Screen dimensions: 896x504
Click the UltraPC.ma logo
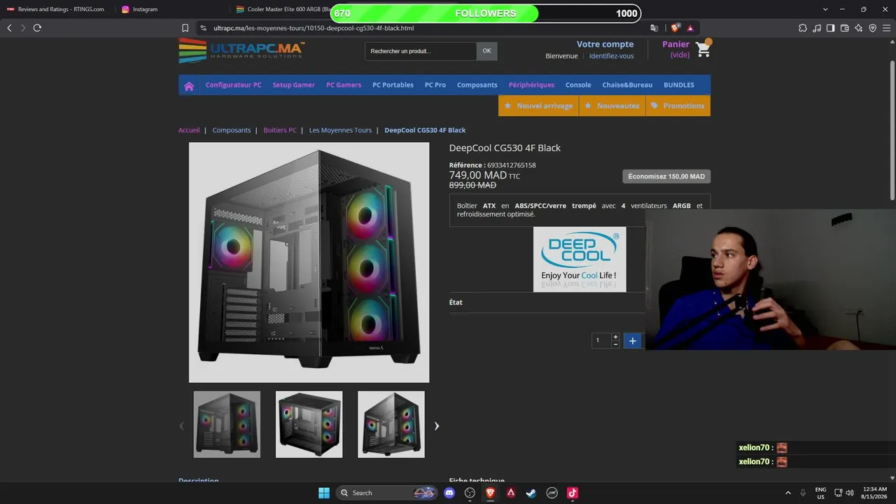[241, 50]
